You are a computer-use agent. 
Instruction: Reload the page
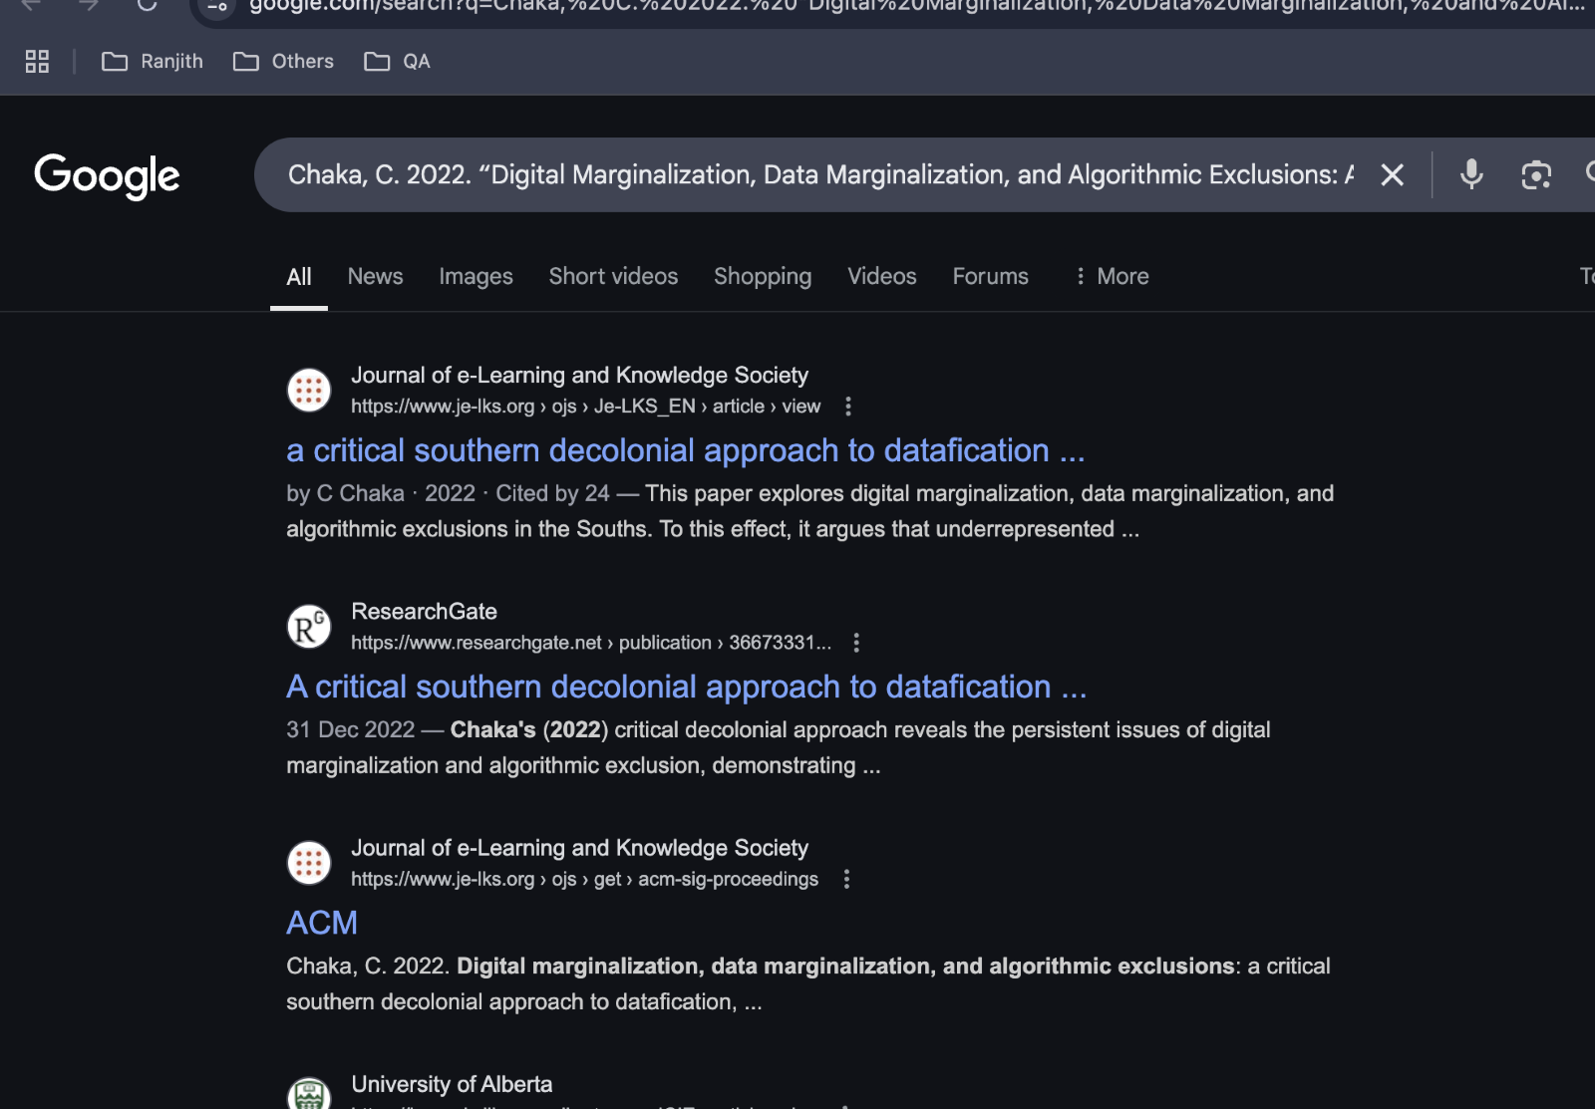coord(148,5)
